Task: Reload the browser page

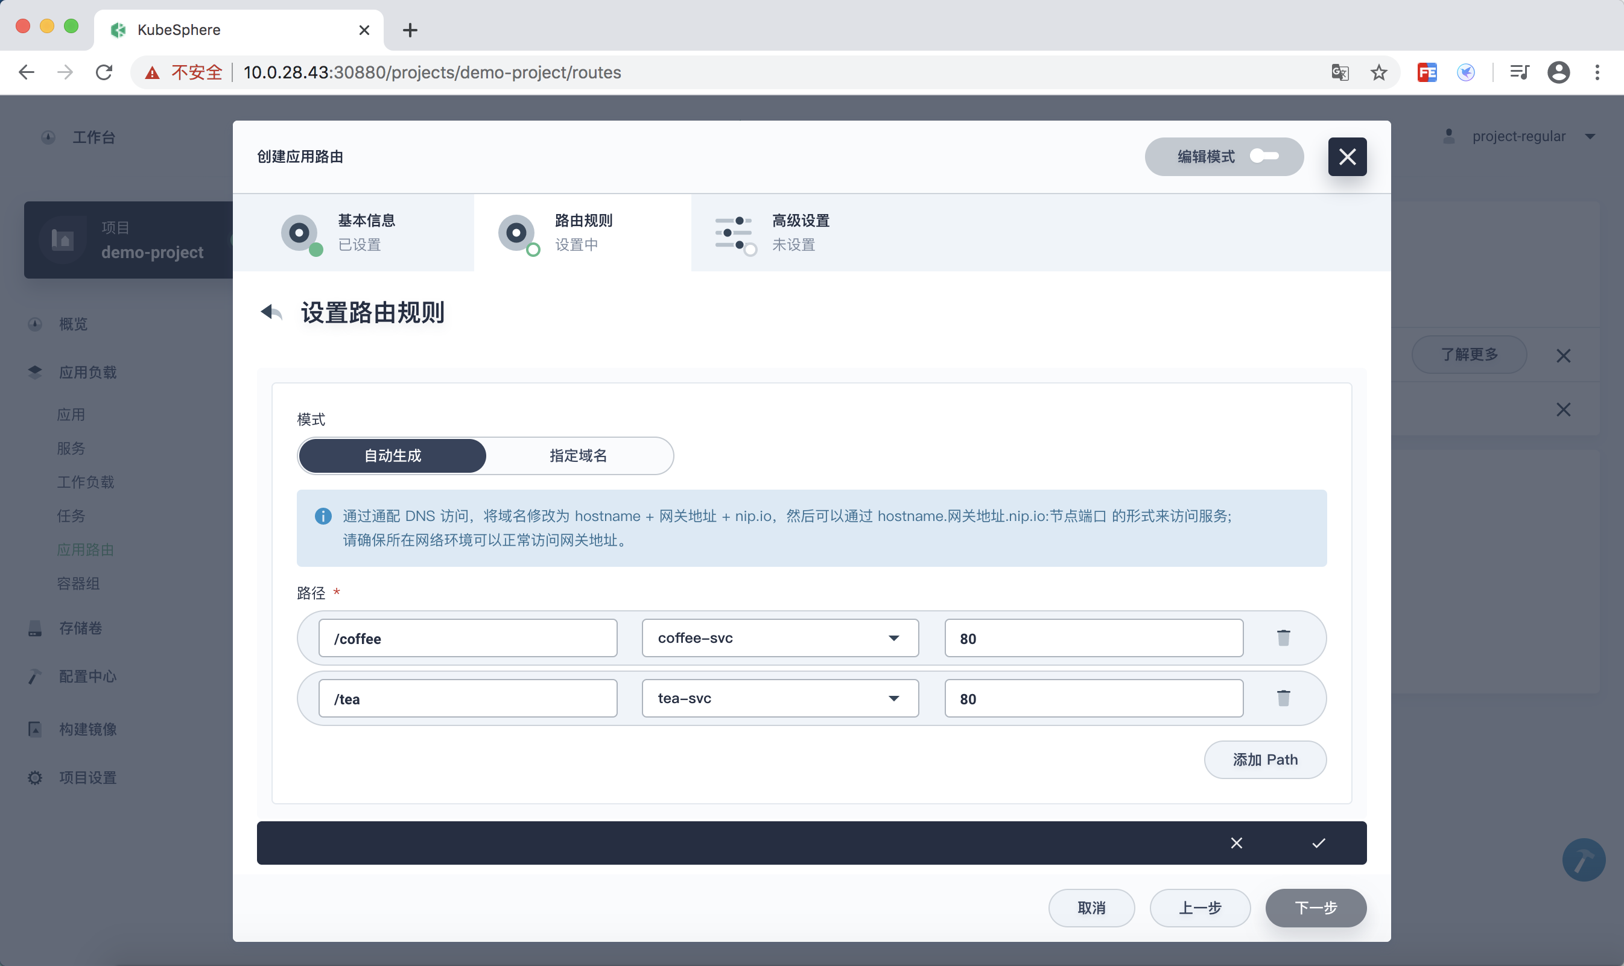Action: (104, 72)
